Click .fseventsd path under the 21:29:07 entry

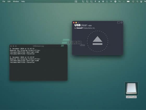point(22,62)
